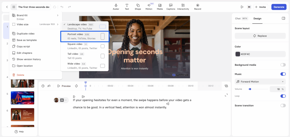Toggle Scene transition switch
The width and height of the screenshot is (290, 137).
click(283, 106)
